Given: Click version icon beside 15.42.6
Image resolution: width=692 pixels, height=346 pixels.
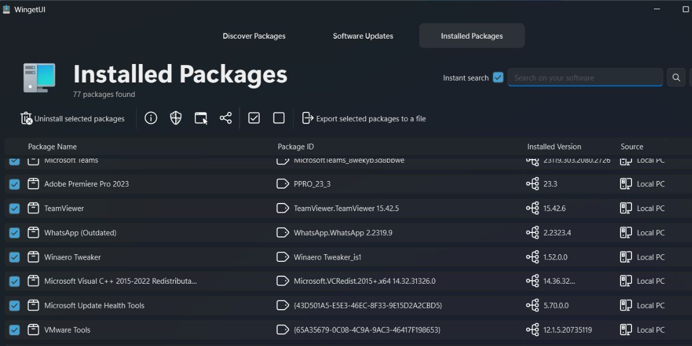Looking at the screenshot, I should tap(532, 208).
